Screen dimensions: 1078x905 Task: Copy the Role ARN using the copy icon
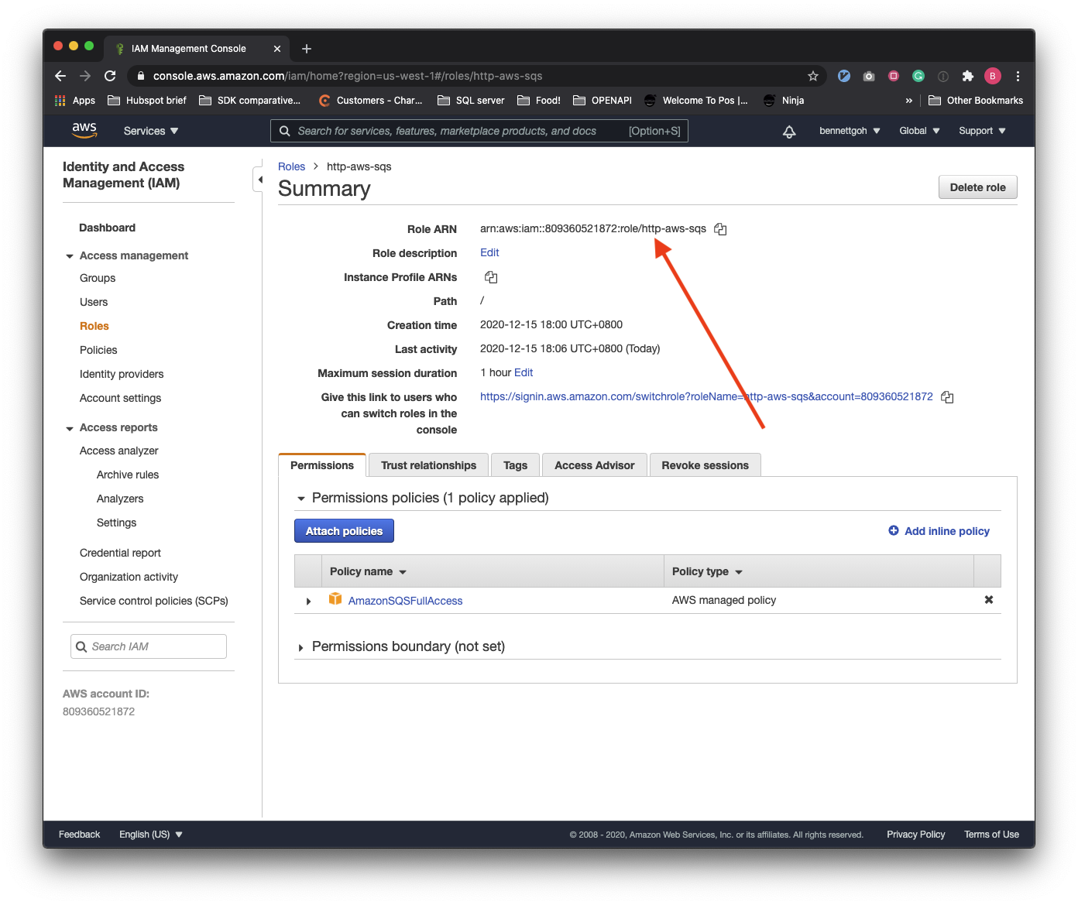tap(720, 228)
